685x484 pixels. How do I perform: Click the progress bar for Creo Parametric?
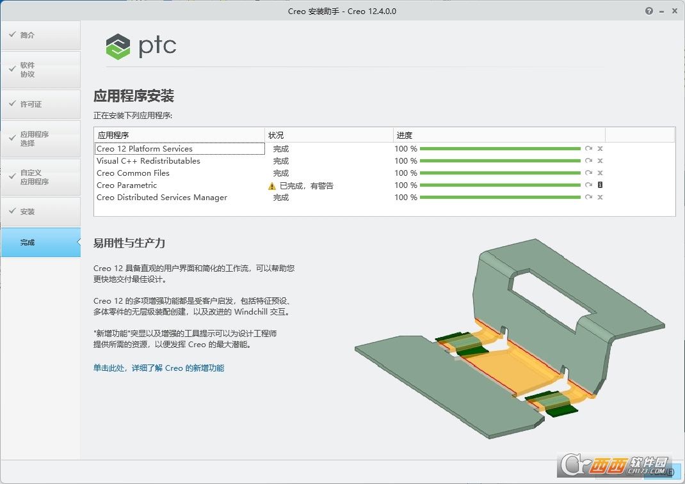pyautogui.click(x=500, y=185)
